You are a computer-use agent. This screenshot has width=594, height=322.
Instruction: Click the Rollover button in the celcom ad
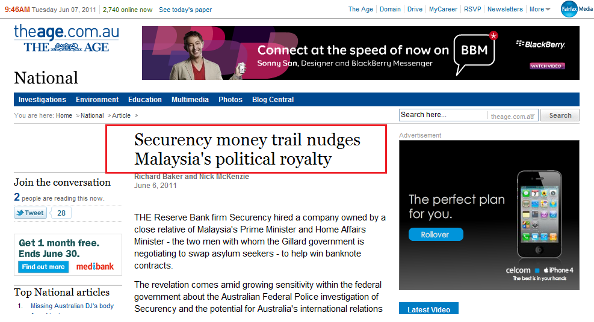click(x=436, y=234)
